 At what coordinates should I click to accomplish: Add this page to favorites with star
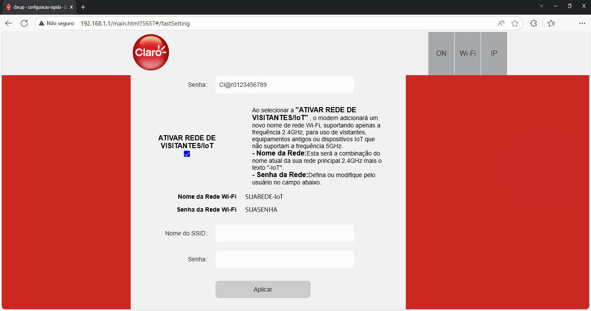pos(515,23)
